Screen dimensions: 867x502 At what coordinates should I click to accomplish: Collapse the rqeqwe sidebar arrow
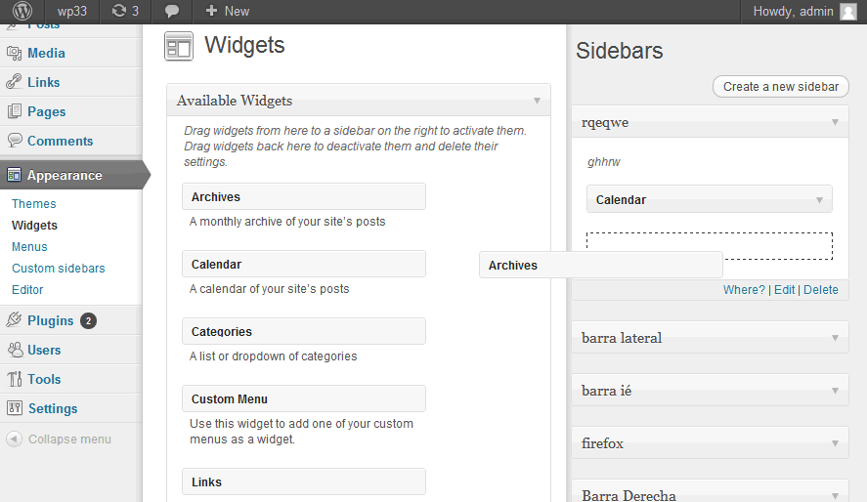835,122
